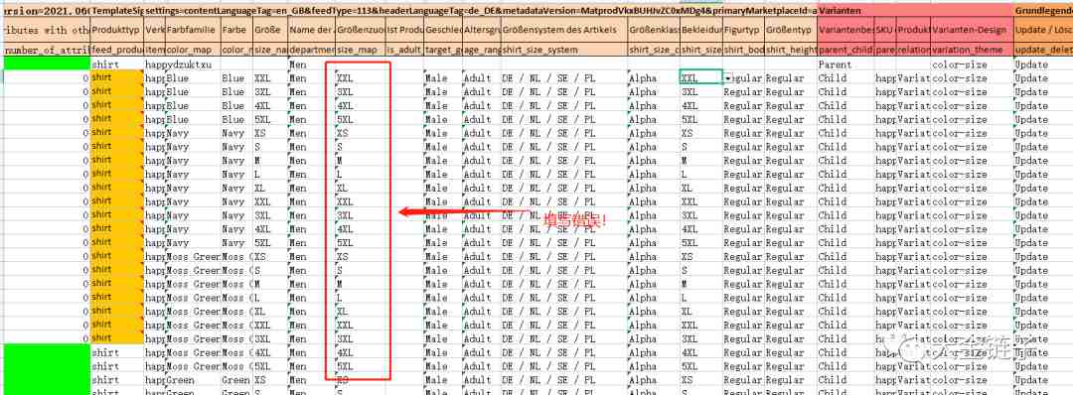Open the dropdown arrow beside the selected XXL cell

(729, 78)
